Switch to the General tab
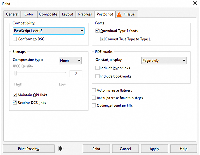Viewport: 200px width, 155px height. click(12, 14)
